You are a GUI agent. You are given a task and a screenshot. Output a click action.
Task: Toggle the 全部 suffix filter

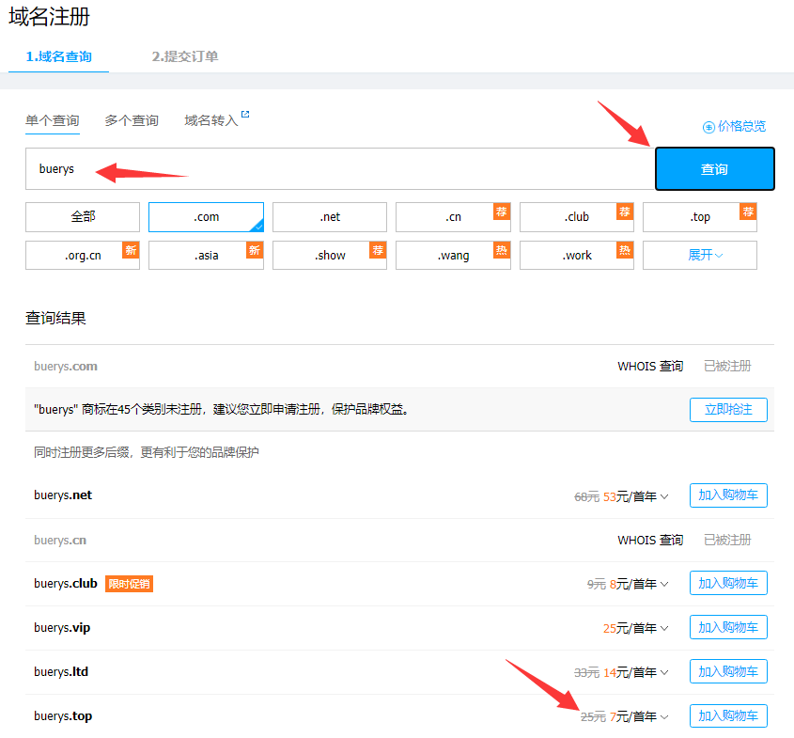pos(83,217)
